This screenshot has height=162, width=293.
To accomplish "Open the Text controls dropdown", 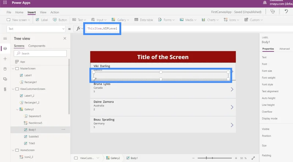I will tap(79, 20).
